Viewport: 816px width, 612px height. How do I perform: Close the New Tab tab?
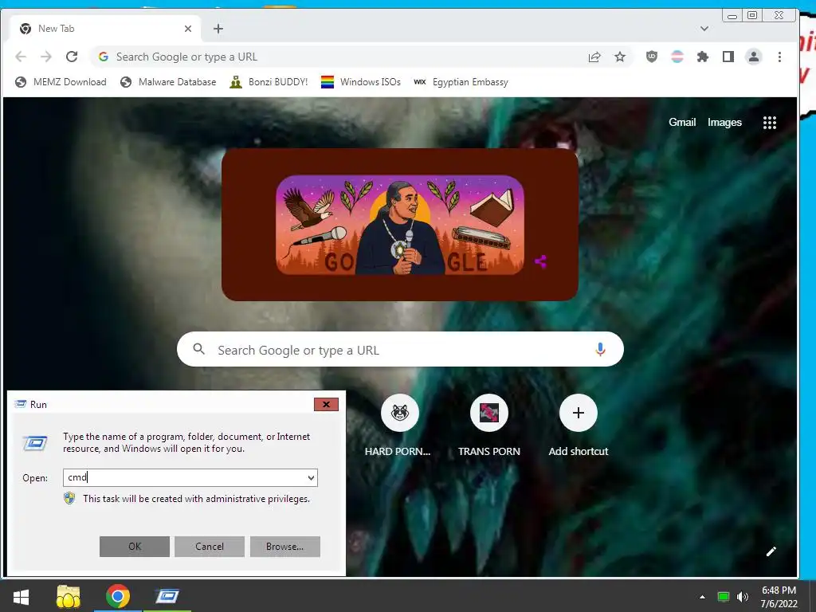coord(188,29)
